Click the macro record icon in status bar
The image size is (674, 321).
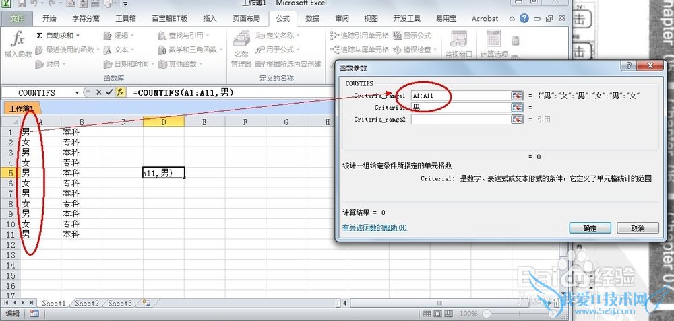(34, 314)
